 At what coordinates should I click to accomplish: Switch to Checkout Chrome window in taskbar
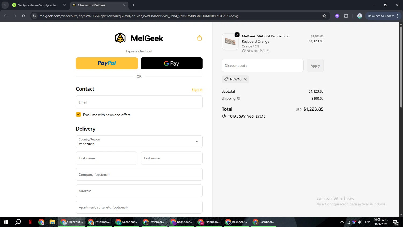pos(72,222)
